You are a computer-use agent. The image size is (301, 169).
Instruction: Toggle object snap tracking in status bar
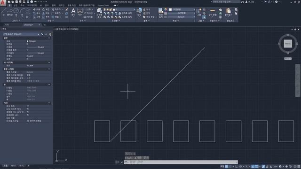click(253, 167)
